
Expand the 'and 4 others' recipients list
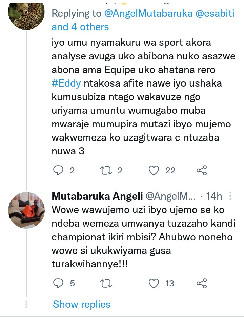tap(80, 26)
